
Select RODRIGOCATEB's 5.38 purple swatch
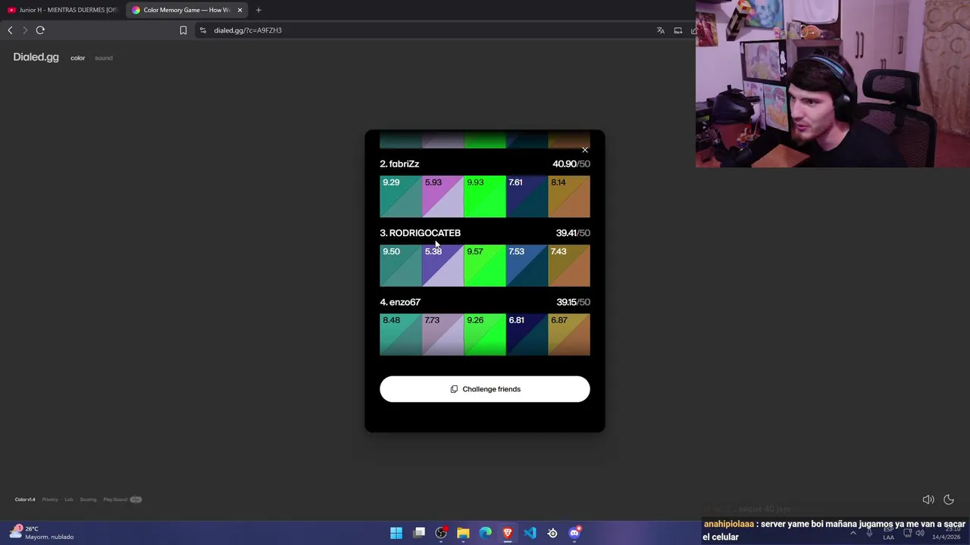[443, 266]
